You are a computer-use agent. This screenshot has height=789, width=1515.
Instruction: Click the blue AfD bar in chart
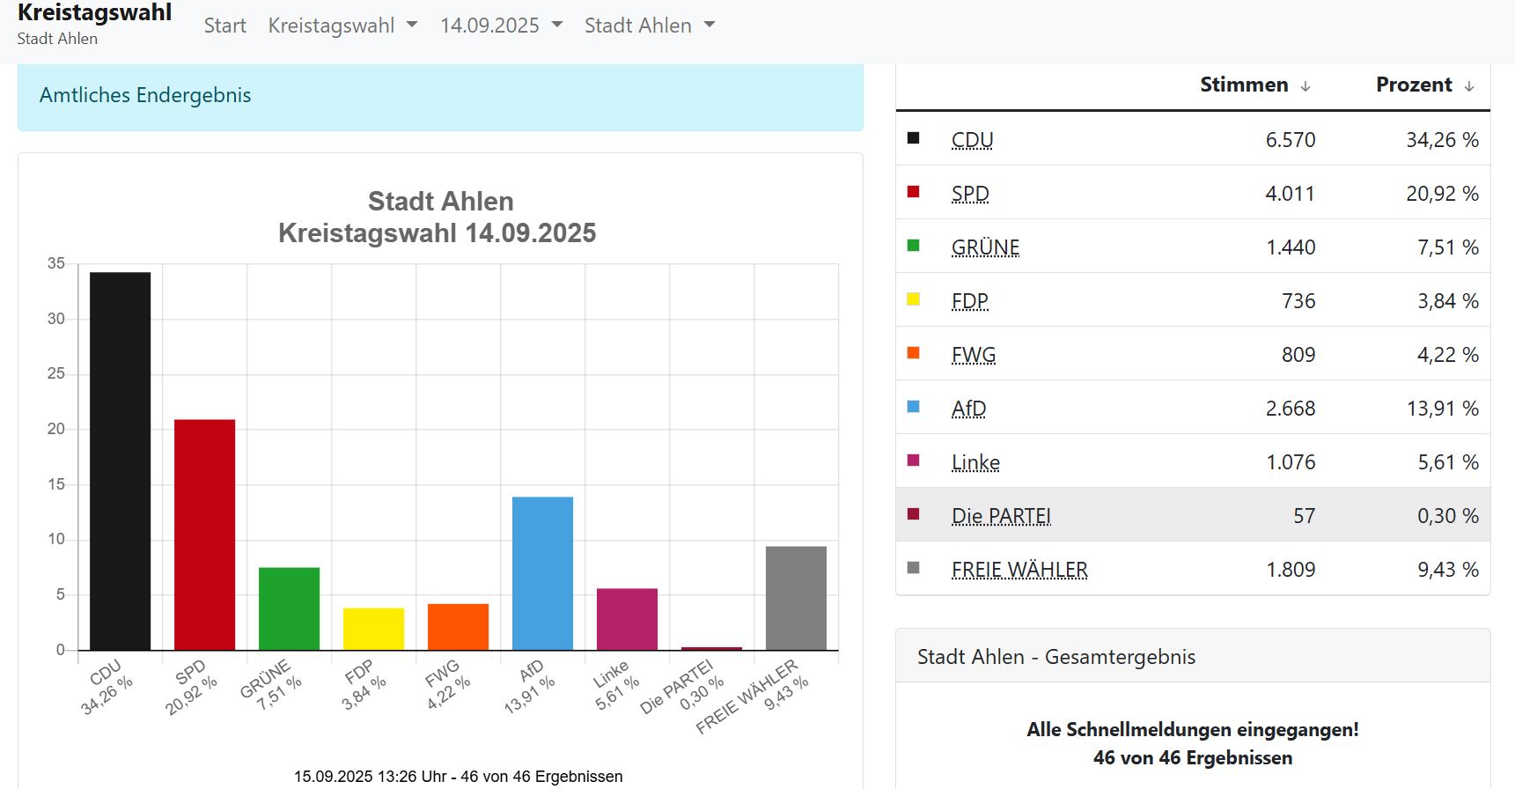pos(542,573)
